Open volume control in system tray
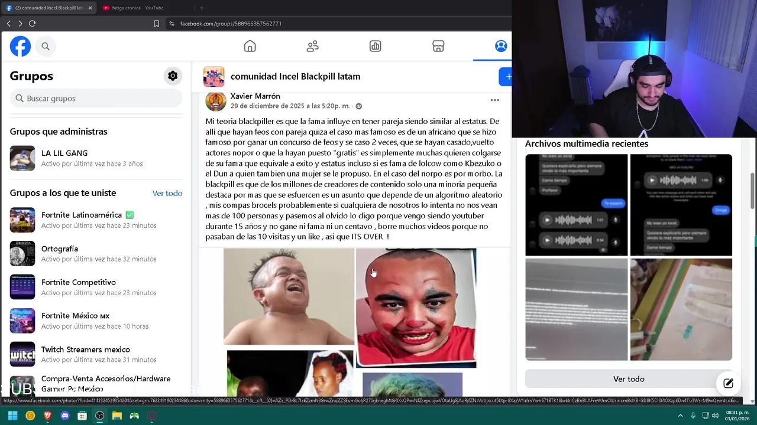Screen dimensions: 757x425 click(x=715, y=416)
